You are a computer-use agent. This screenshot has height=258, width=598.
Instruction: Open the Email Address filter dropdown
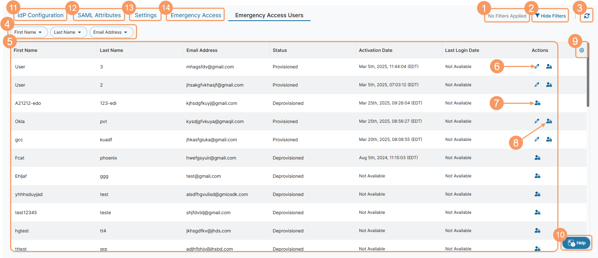coord(111,32)
